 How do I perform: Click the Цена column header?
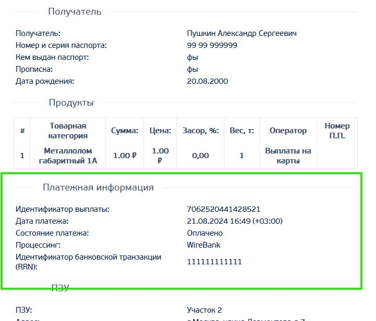[x=159, y=131]
